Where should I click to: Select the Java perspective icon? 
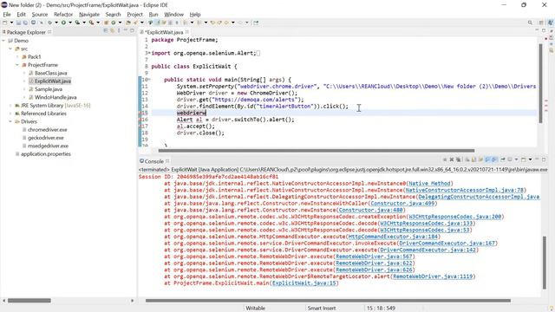click(551, 23)
